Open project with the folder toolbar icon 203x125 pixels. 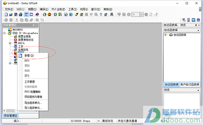tap(11, 14)
